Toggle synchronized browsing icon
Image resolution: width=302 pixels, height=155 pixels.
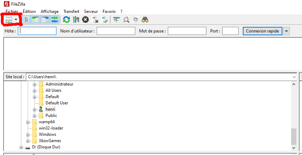pyautogui.click(x=136, y=20)
